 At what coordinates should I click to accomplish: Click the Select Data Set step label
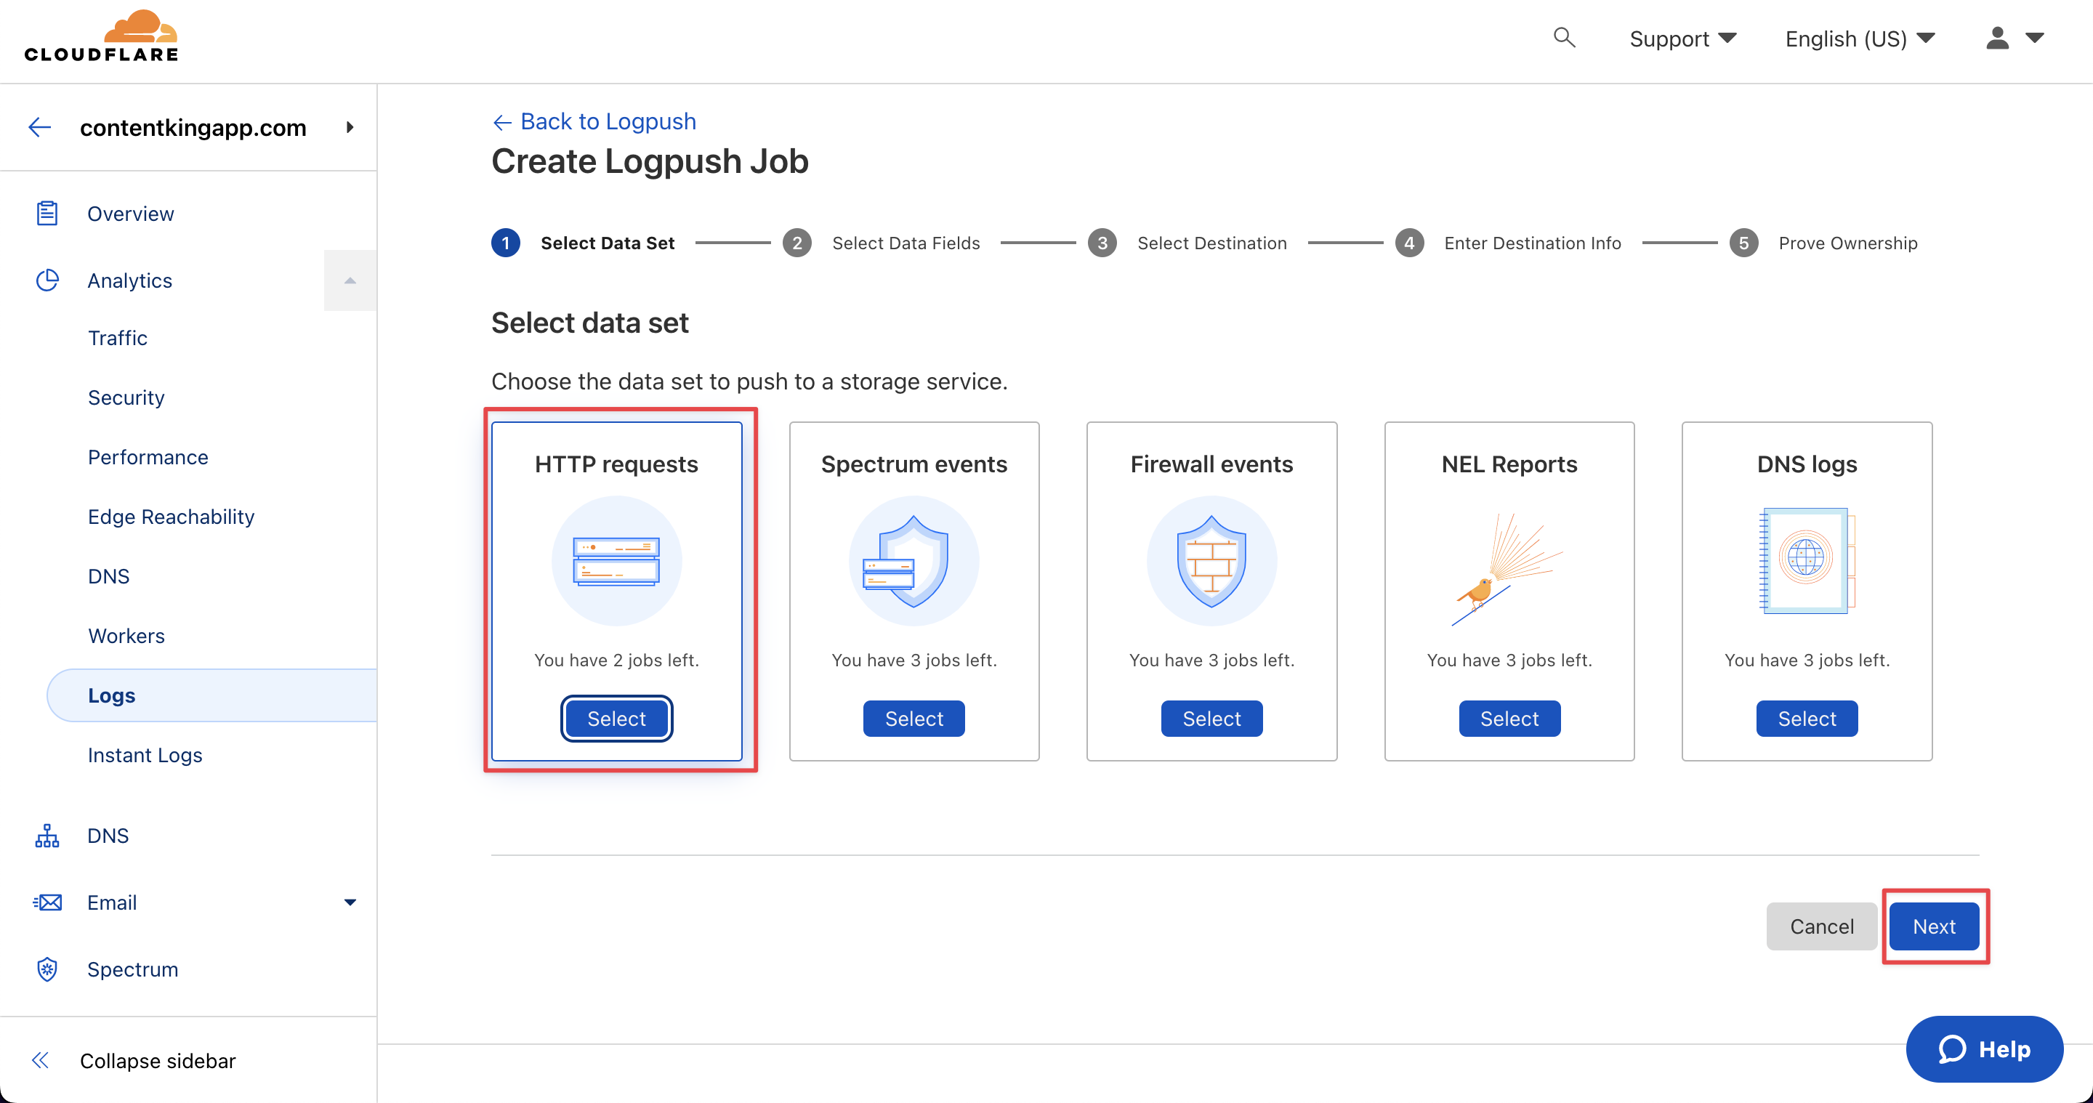point(608,243)
